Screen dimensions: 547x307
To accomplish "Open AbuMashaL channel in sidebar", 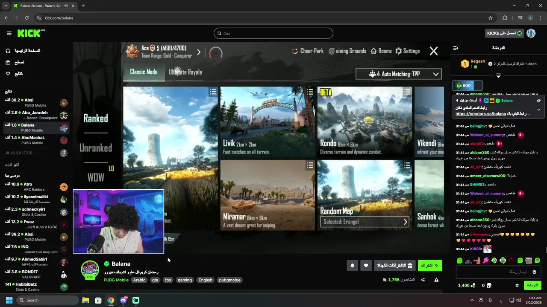I will (x=36, y=140).
